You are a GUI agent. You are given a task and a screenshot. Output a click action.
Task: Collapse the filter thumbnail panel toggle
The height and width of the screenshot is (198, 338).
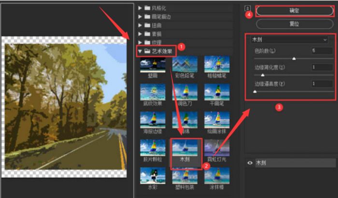tap(248, 8)
